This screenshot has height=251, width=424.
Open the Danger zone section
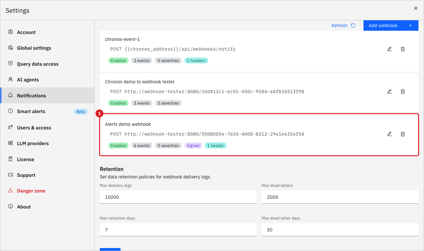tap(47, 191)
